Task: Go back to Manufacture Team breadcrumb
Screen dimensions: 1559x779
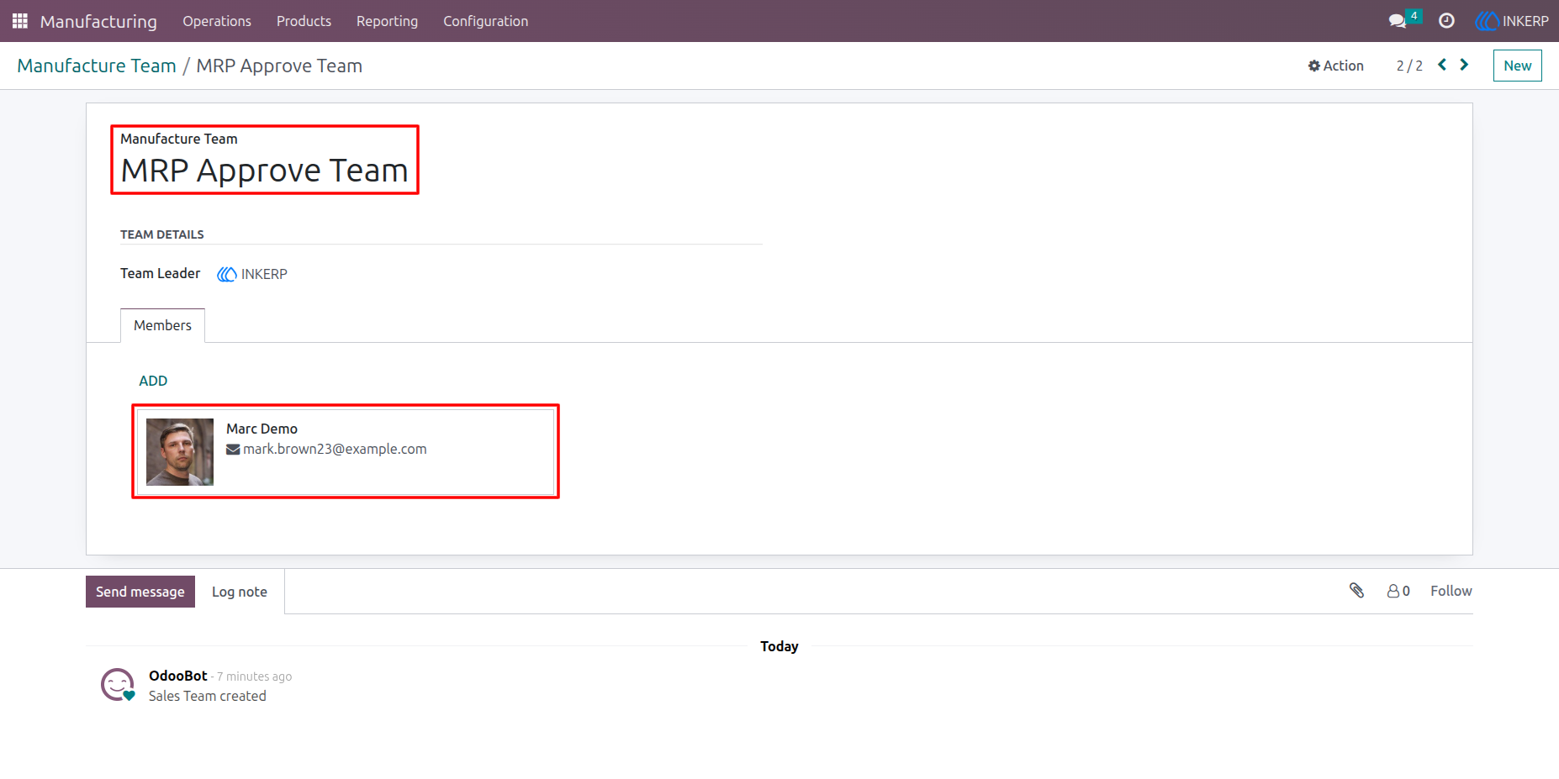Action: 97,66
